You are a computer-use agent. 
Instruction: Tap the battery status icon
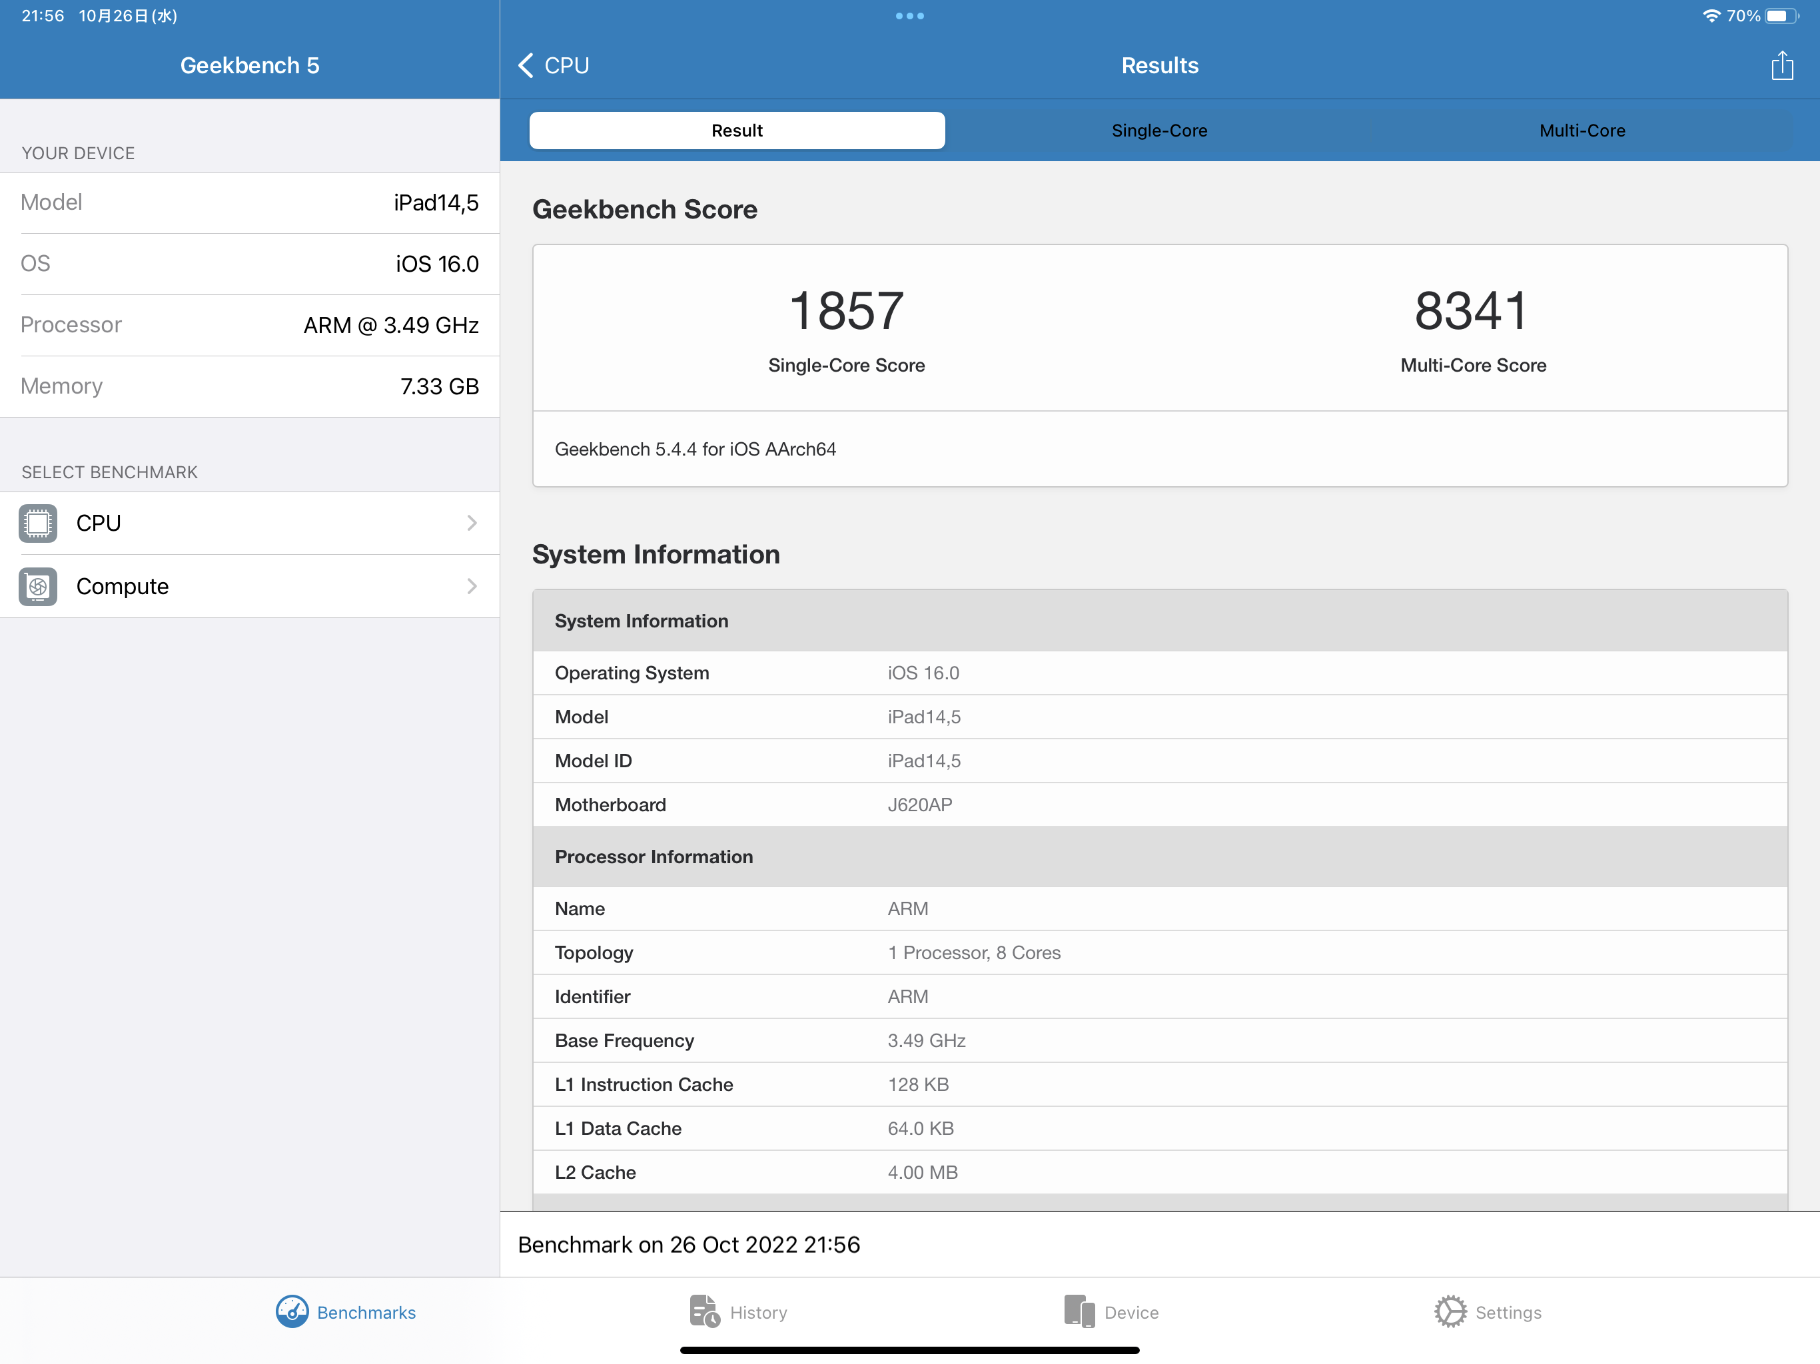[x=1781, y=15]
